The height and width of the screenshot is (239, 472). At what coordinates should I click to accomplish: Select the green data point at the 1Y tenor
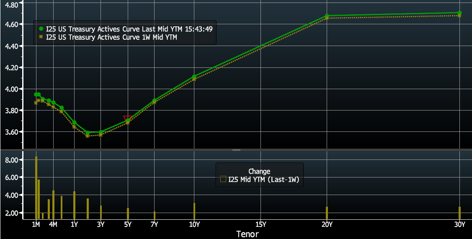pyautogui.click(x=75, y=123)
